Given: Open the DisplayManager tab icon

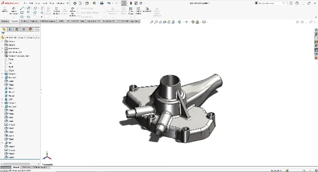Looking at the screenshot, I should (x=30, y=29).
